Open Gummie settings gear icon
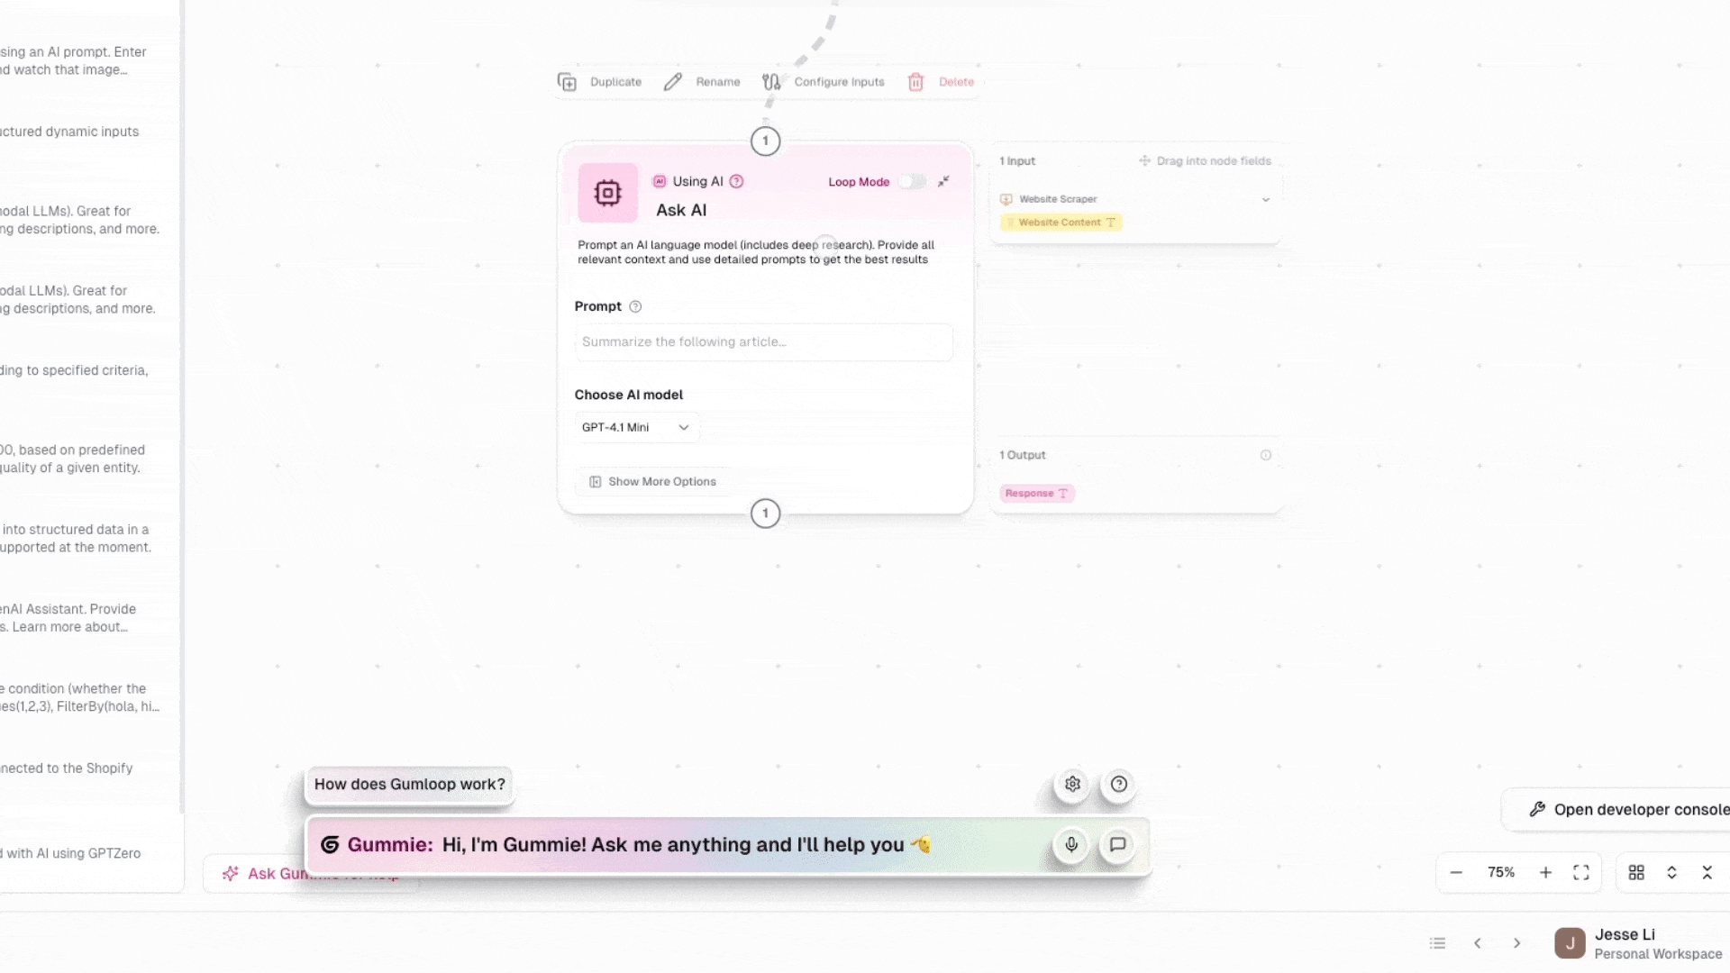 coord(1072,784)
